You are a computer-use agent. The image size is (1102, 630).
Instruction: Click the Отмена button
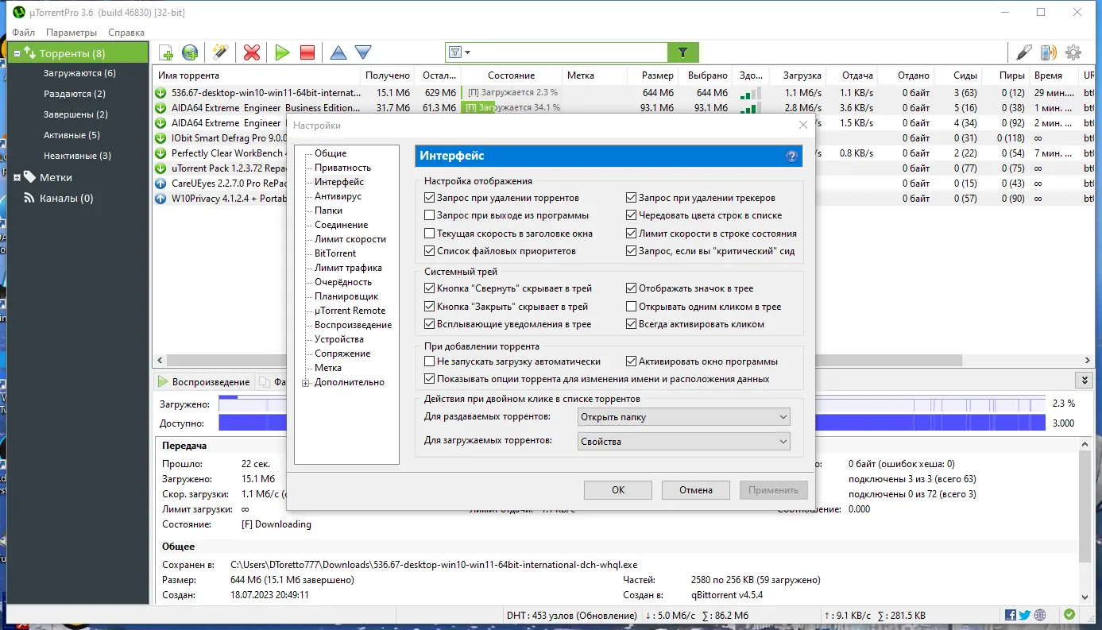coord(696,490)
